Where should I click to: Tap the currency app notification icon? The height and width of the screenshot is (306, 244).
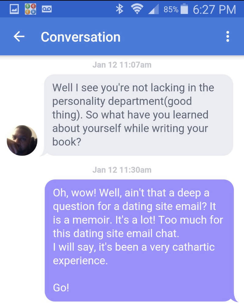[x=30, y=9]
